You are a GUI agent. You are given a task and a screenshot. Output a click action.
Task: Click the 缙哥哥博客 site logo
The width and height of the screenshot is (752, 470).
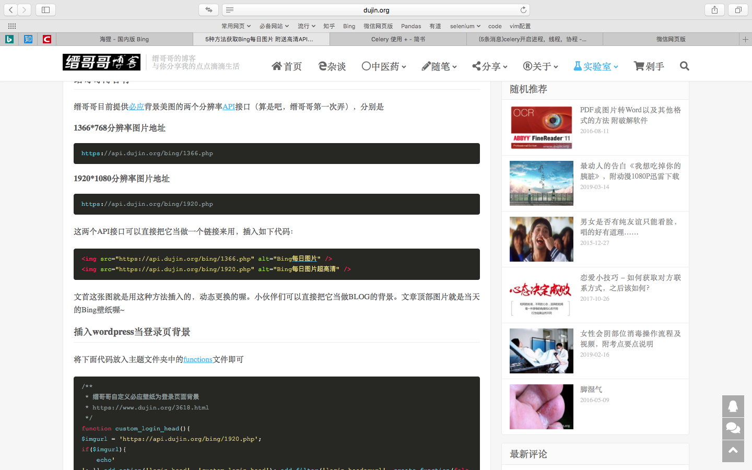[102, 62]
